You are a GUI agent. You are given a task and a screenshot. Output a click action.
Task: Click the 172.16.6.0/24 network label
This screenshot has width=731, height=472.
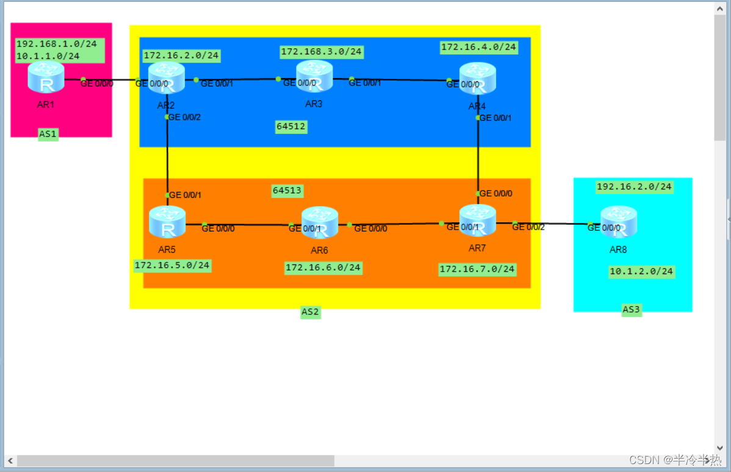(x=323, y=267)
